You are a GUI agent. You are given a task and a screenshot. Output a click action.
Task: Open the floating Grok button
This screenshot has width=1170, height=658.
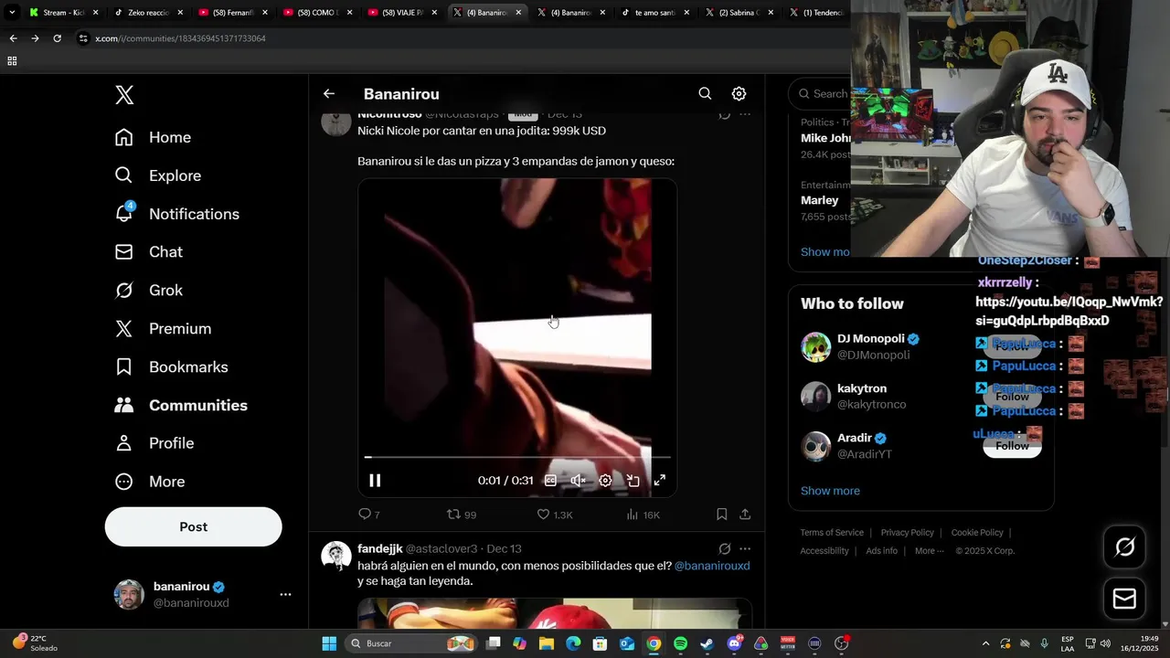click(1124, 547)
